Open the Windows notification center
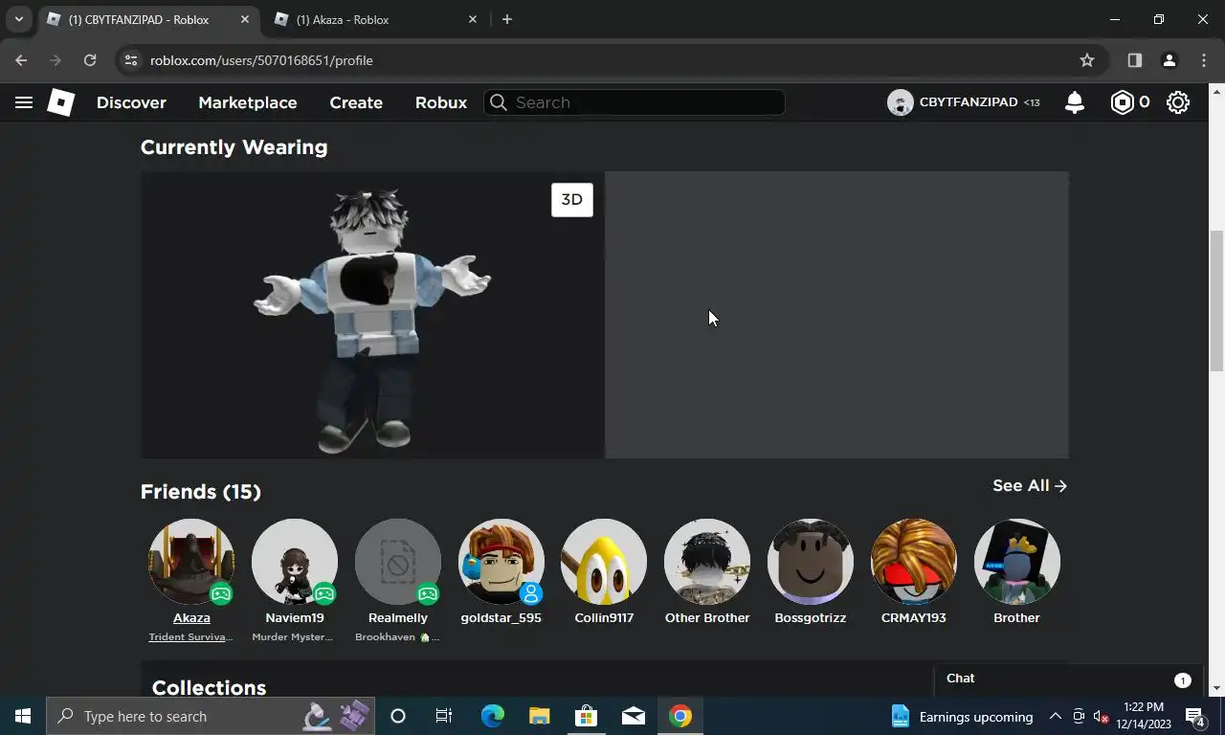The height and width of the screenshot is (735, 1225). 1194,716
